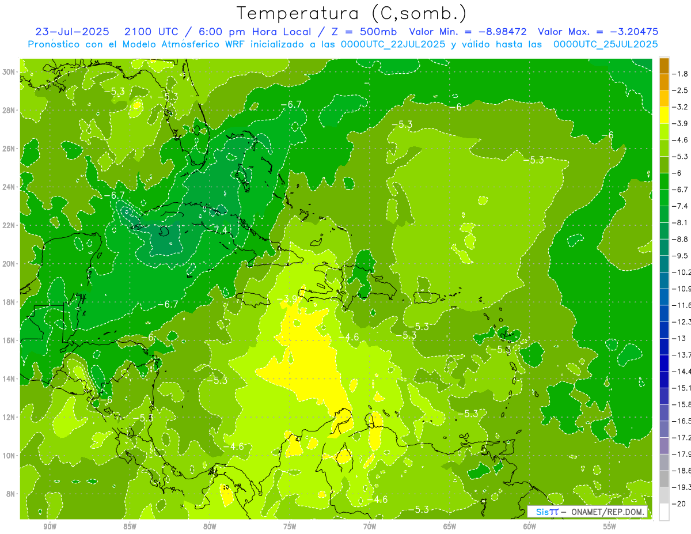Click the '55W' longitude axis label
This screenshot has width=691, height=534.
point(610,527)
